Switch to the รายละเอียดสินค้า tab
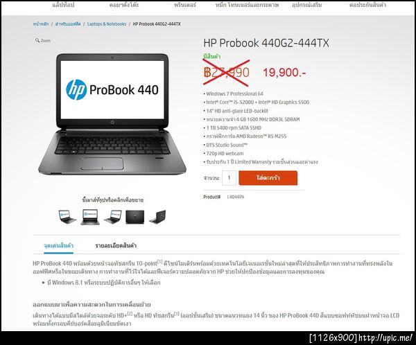 [x=116, y=245]
